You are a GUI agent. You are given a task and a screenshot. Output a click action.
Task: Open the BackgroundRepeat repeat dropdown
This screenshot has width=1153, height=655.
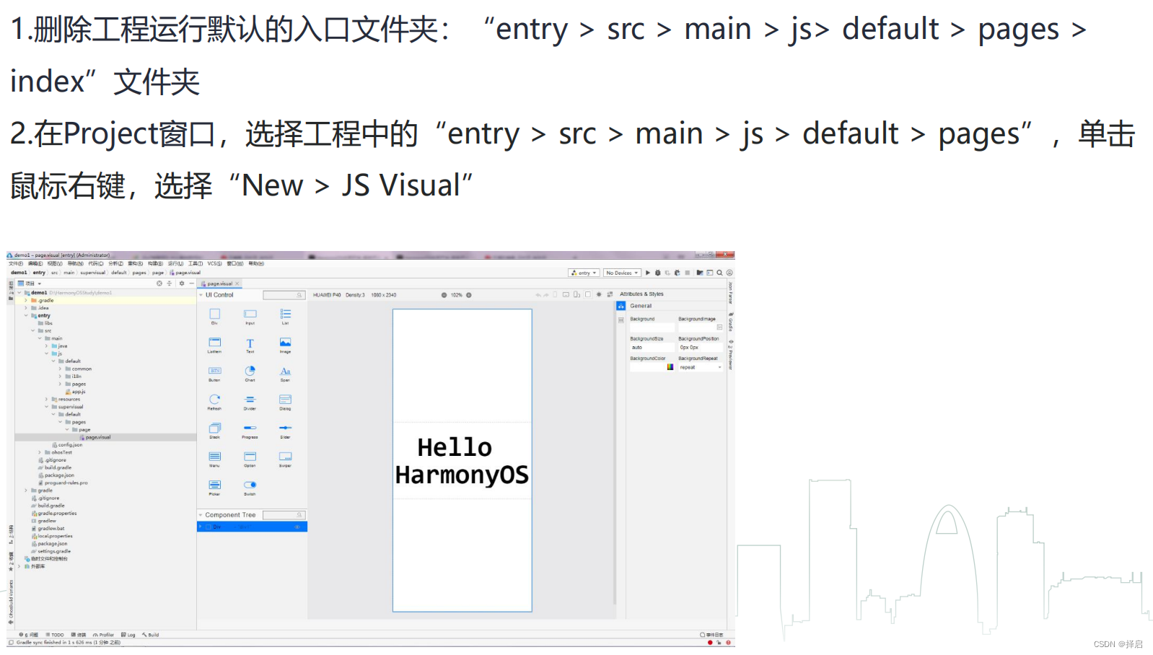(700, 367)
